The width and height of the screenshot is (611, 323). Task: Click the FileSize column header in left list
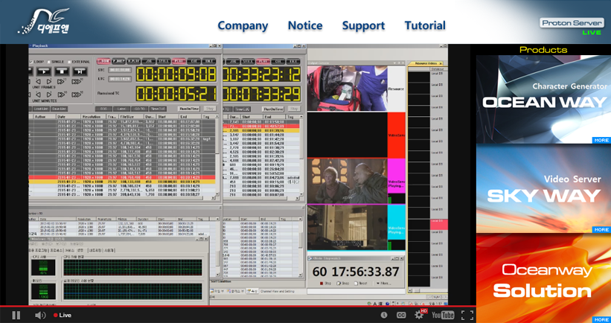coord(130,117)
